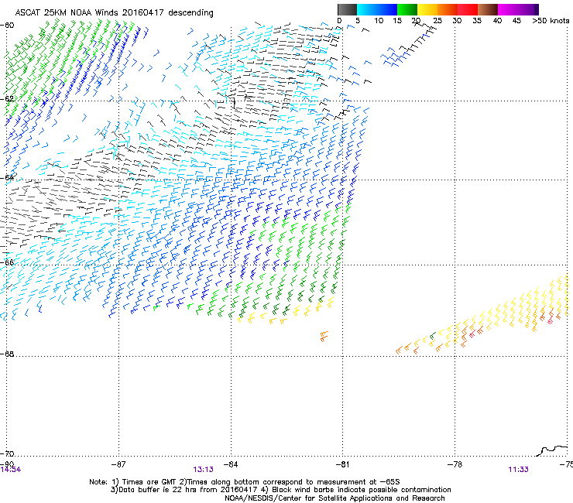The height and width of the screenshot is (503, 573).
Task: Click the '-62' latitude label
Action: (8, 98)
